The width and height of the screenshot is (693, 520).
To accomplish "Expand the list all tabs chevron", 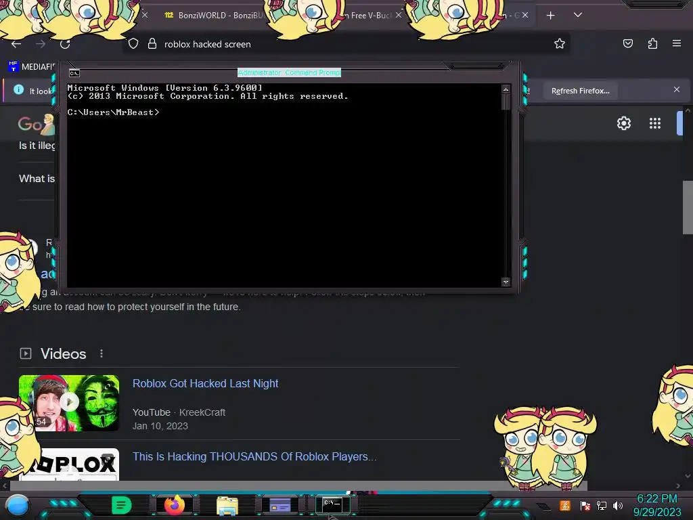I will [578, 15].
